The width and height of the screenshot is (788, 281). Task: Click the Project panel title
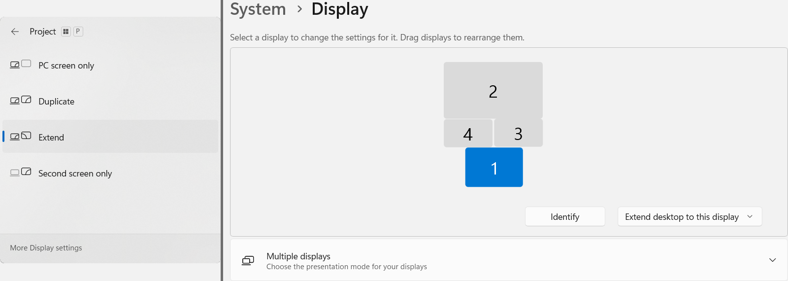(x=43, y=32)
